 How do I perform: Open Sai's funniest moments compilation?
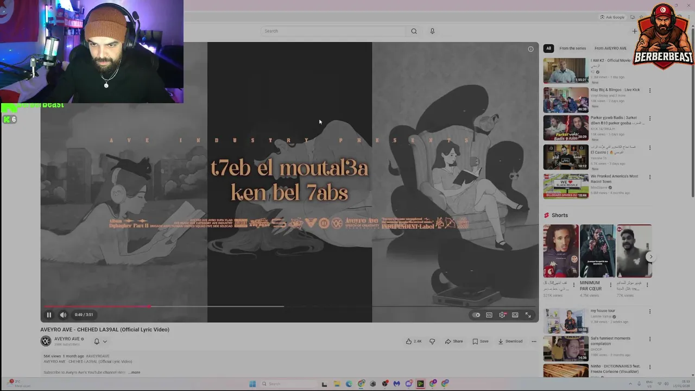[x=565, y=349]
